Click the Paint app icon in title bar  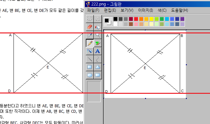pyautogui.click(x=88, y=4)
